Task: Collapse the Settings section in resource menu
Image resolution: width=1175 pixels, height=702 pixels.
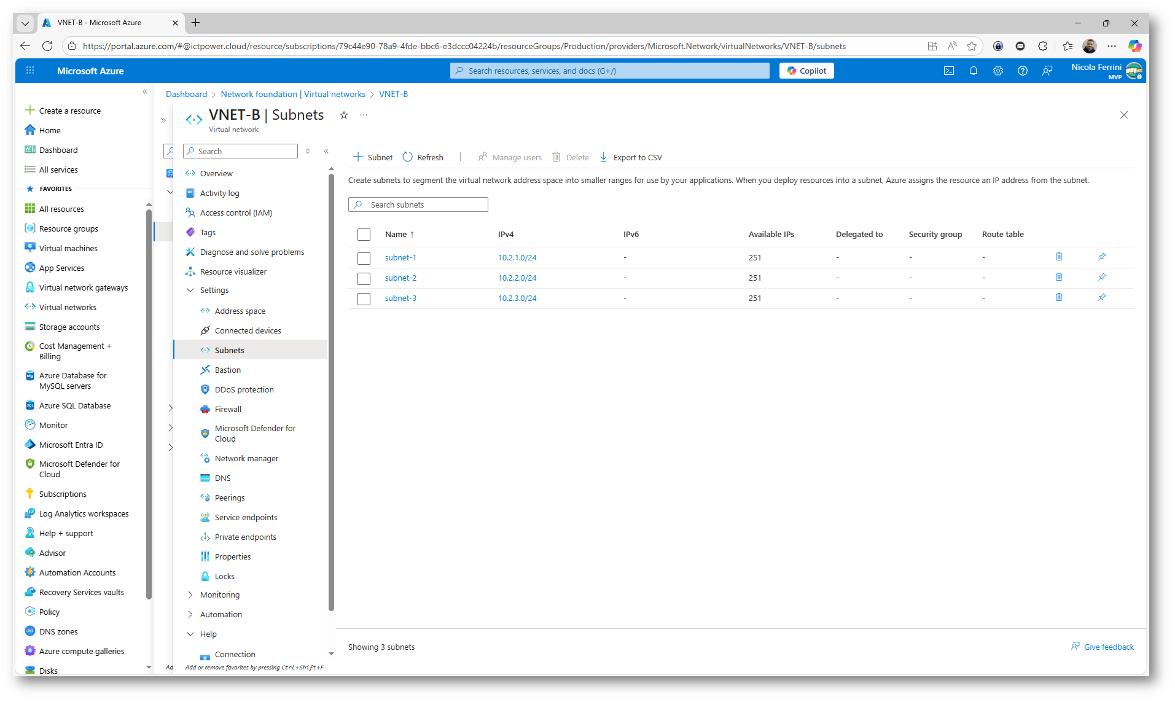Action: [190, 290]
